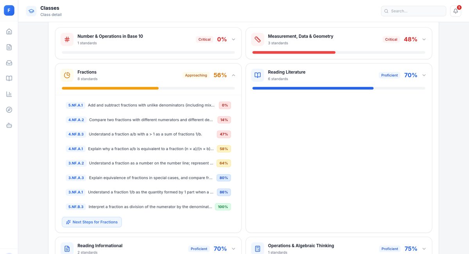The height and width of the screenshot is (254, 469).
Task: Click the graduation cap Classes icon
Action: (31, 11)
